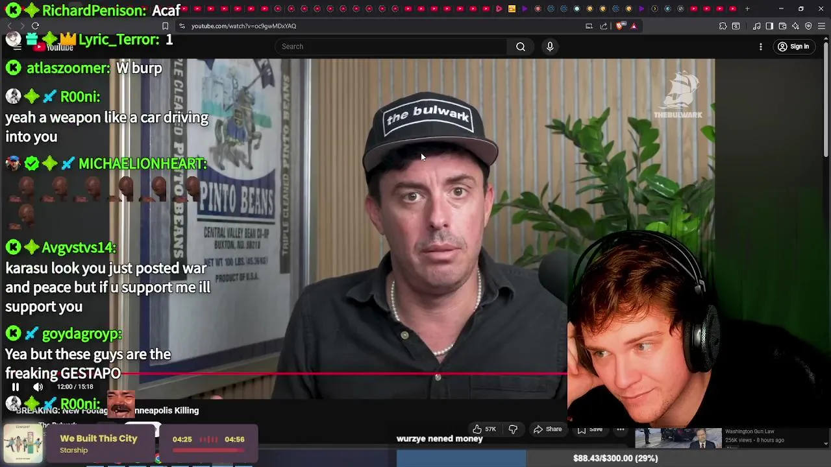Click chat username goydagroyp
This screenshot has width=831, height=467.
[82, 334]
